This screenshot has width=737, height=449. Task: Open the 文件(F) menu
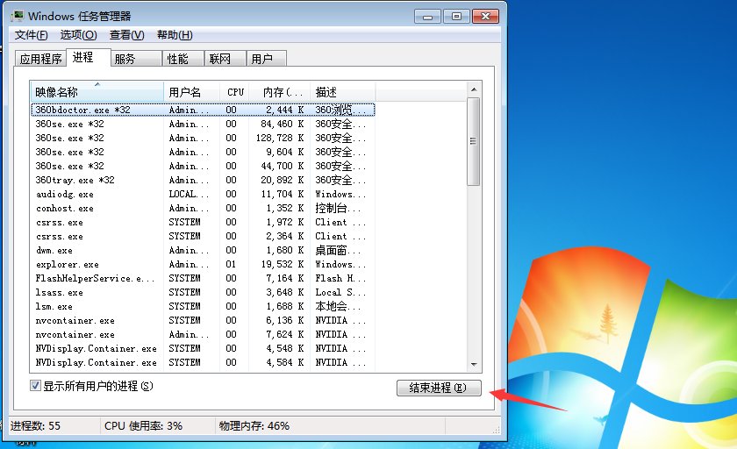tap(31, 35)
